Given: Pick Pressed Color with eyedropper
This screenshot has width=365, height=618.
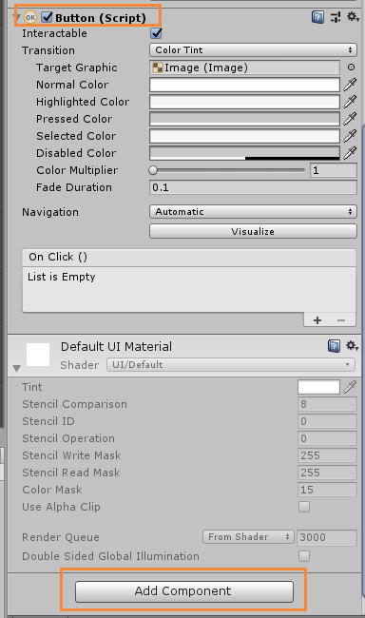Looking at the screenshot, I should tap(350, 119).
